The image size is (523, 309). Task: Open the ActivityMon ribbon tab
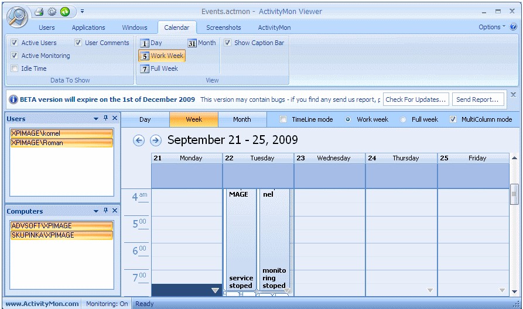coord(274,28)
